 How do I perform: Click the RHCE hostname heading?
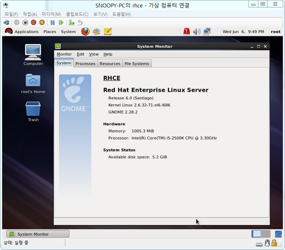112,78
